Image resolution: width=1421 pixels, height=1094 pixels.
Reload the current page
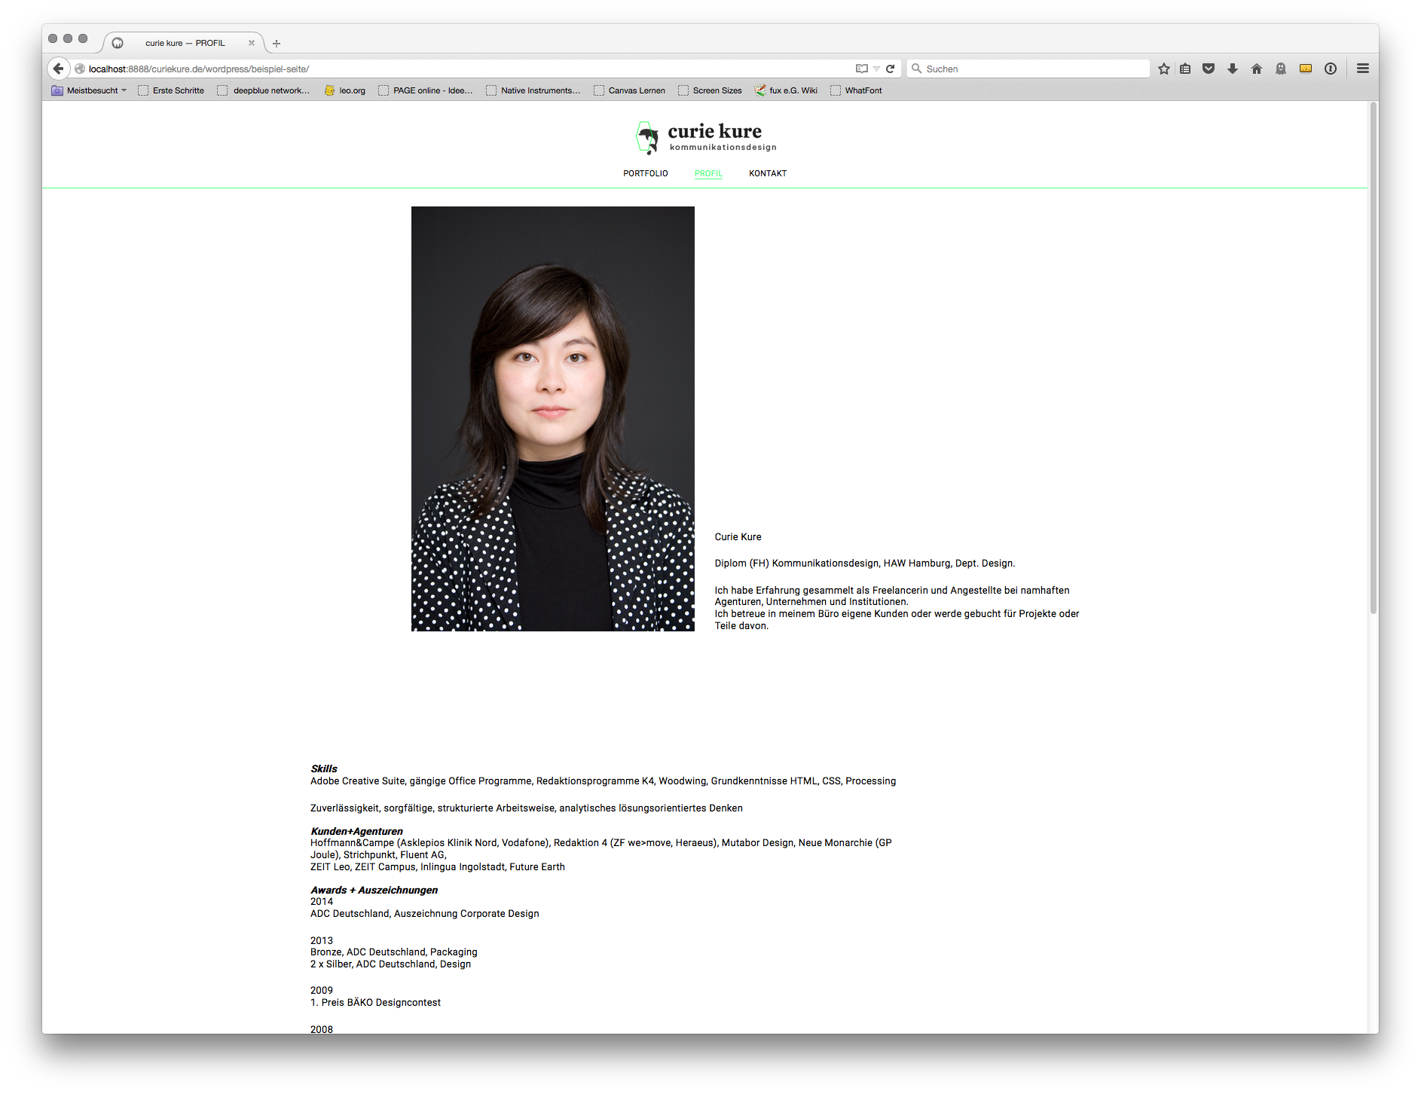(x=891, y=68)
